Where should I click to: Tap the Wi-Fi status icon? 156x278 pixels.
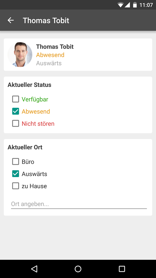click(x=121, y=5)
